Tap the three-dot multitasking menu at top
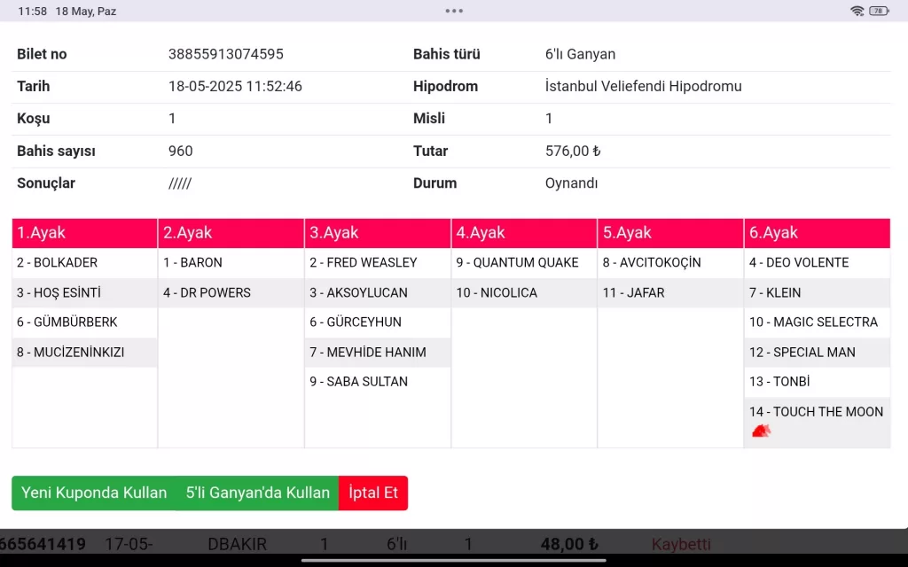 (x=454, y=11)
